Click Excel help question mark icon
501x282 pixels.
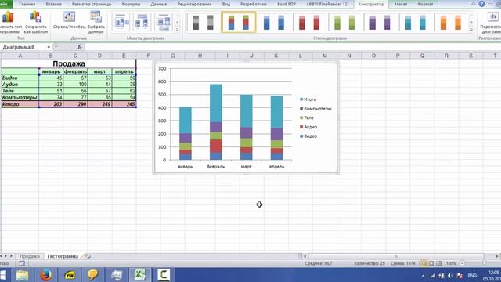click(x=481, y=4)
